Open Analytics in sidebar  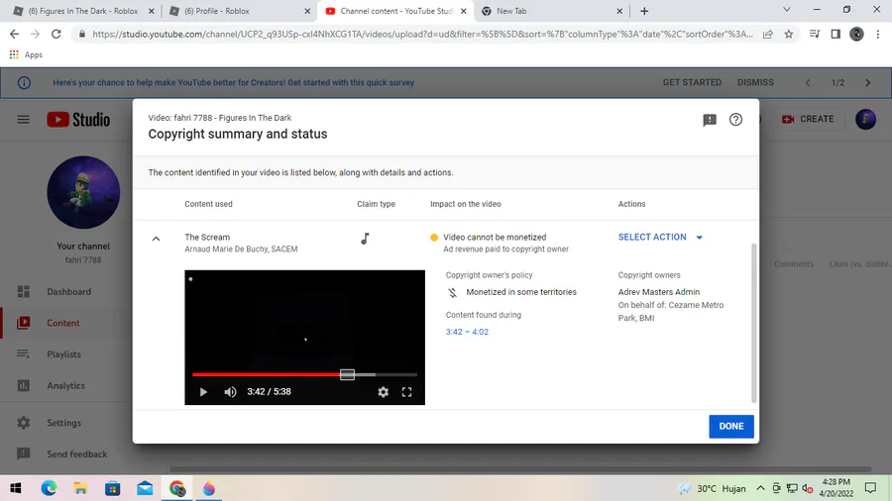pos(65,385)
